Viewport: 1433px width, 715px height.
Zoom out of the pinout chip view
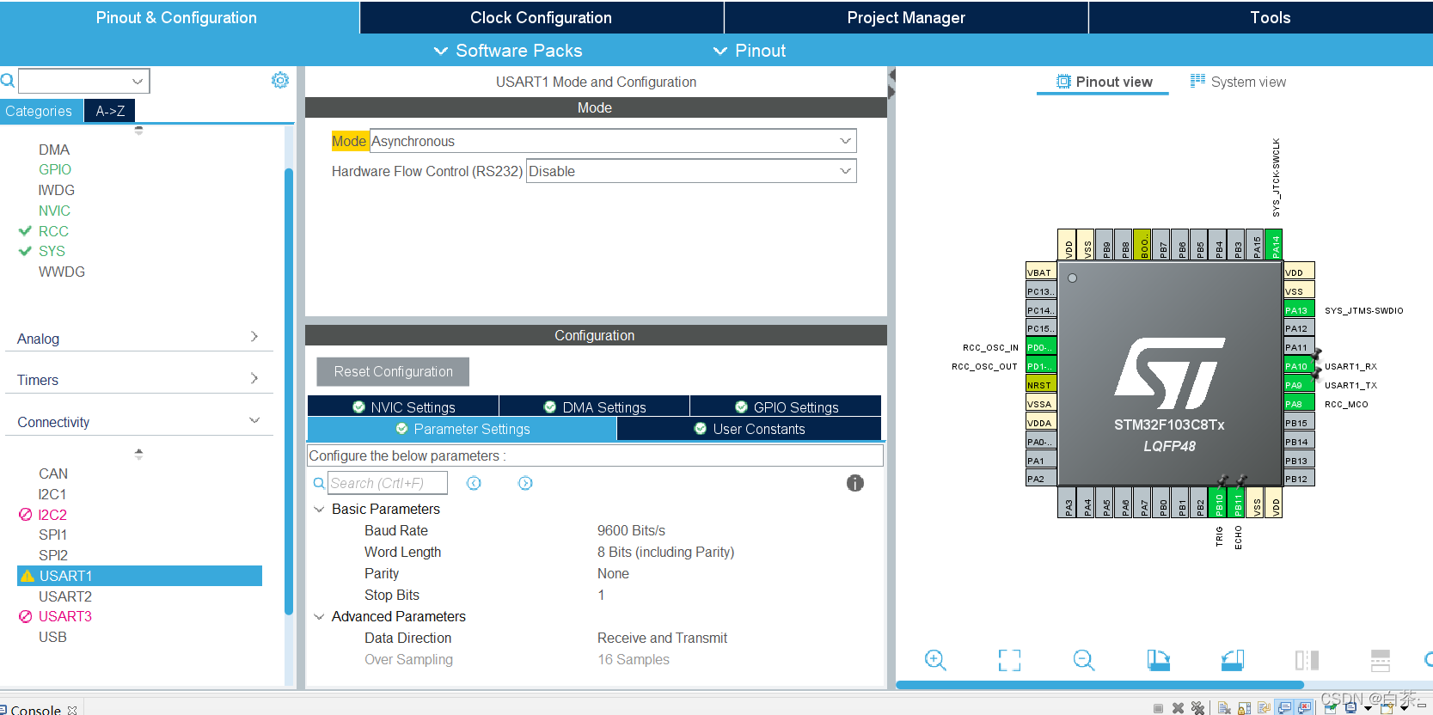tap(1084, 660)
